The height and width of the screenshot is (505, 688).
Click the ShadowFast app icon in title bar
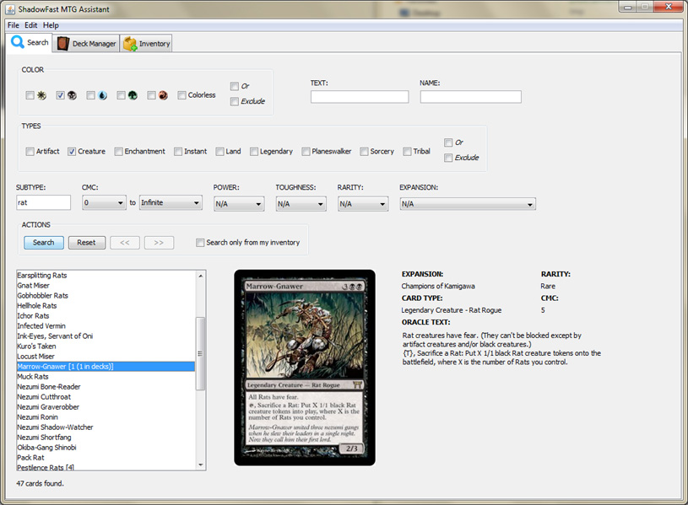pyautogui.click(x=10, y=9)
